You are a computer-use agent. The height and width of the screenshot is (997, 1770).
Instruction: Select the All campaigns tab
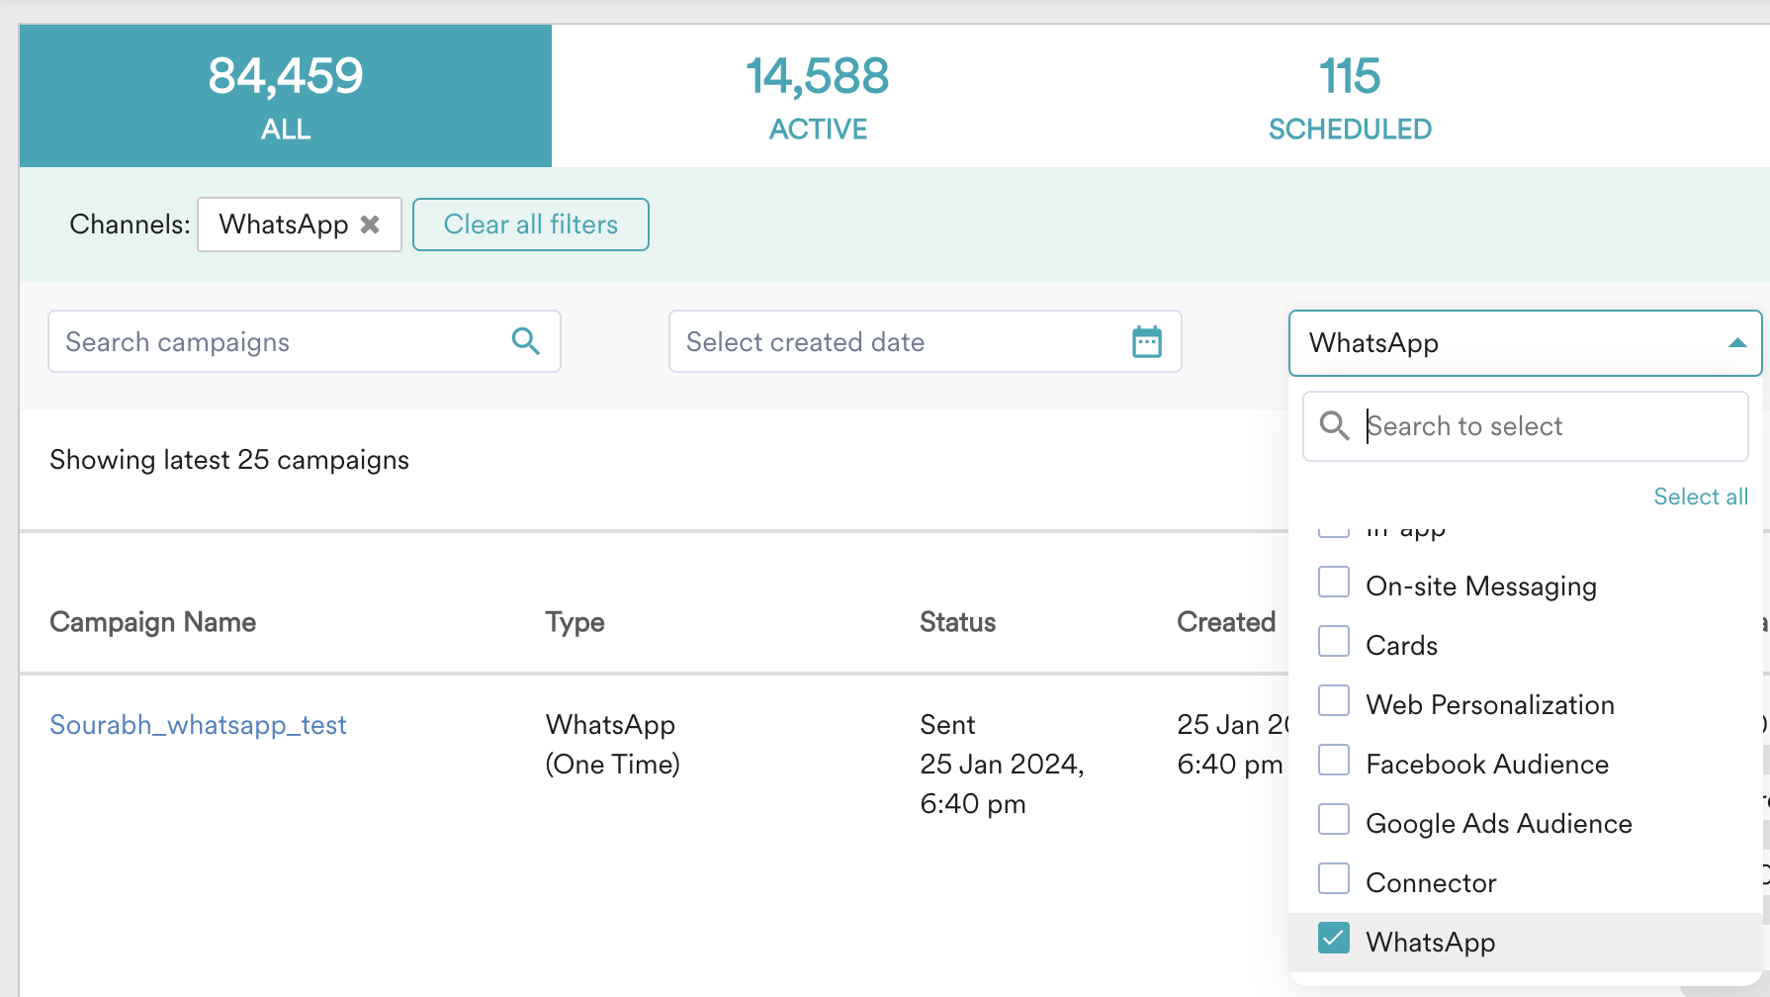(286, 97)
